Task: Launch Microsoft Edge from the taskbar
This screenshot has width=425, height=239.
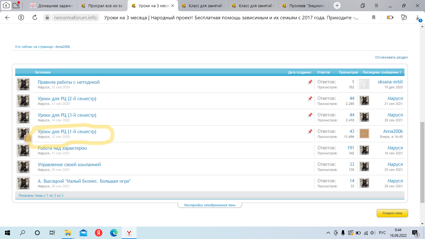Action: 114,233
